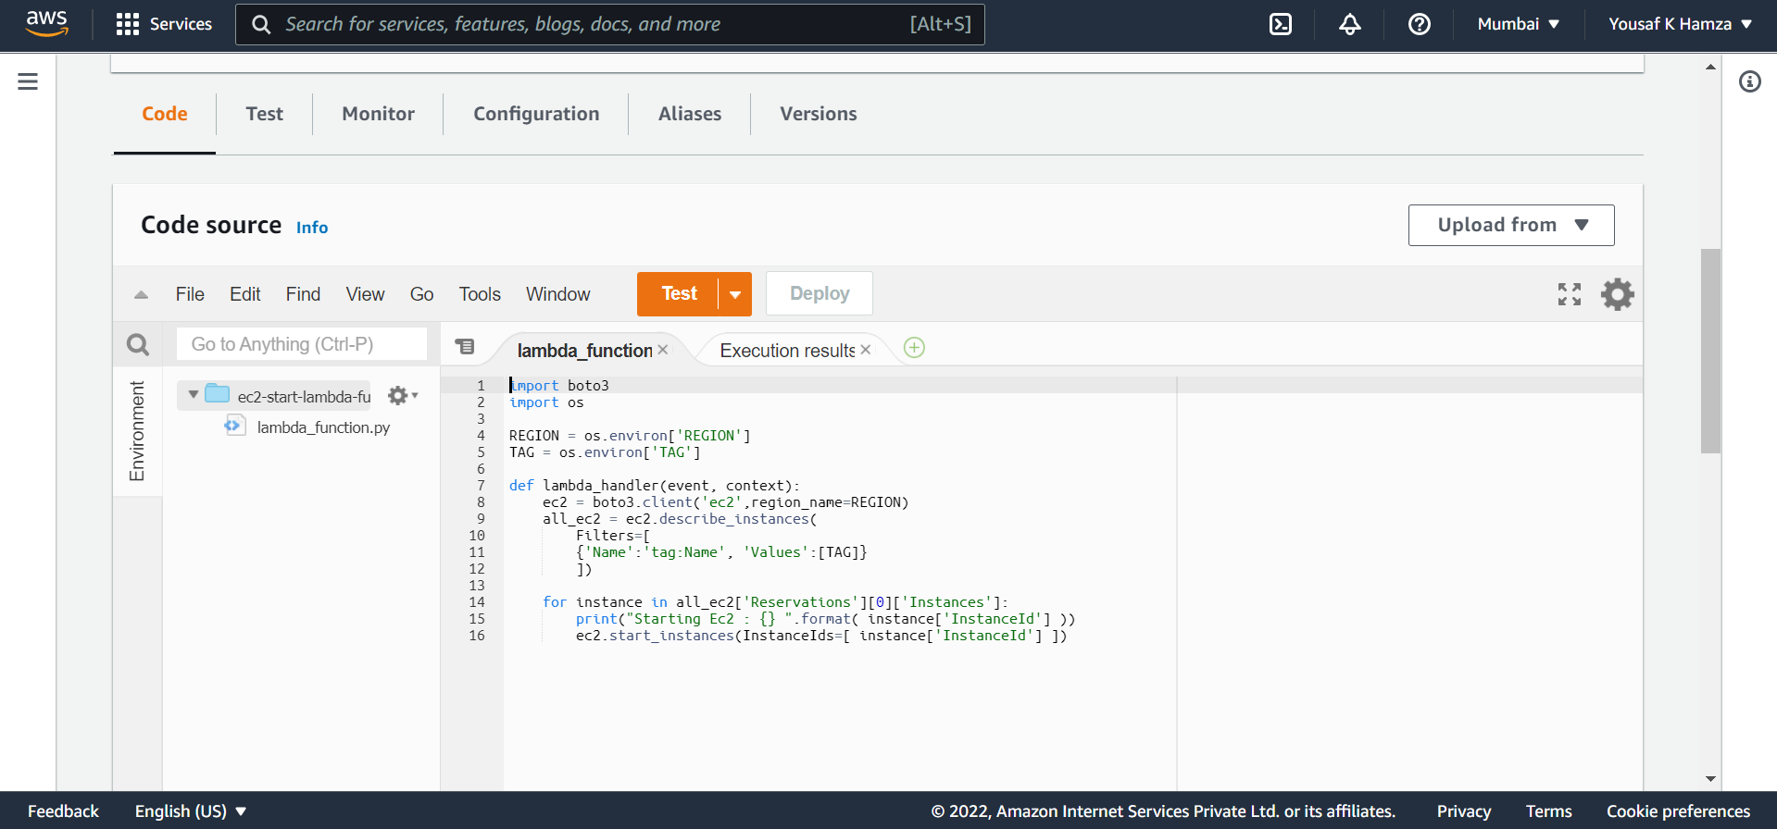1777x829 pixels.
Task: Open the environment folder gear settings
Action: tap(402, 395)
